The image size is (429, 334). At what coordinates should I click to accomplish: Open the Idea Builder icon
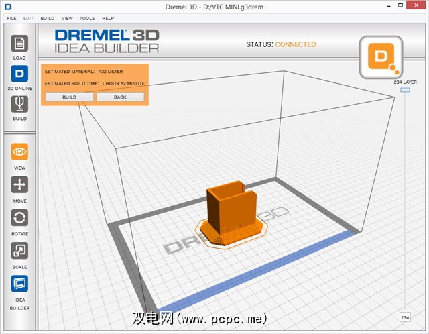(x=19, y=284)
